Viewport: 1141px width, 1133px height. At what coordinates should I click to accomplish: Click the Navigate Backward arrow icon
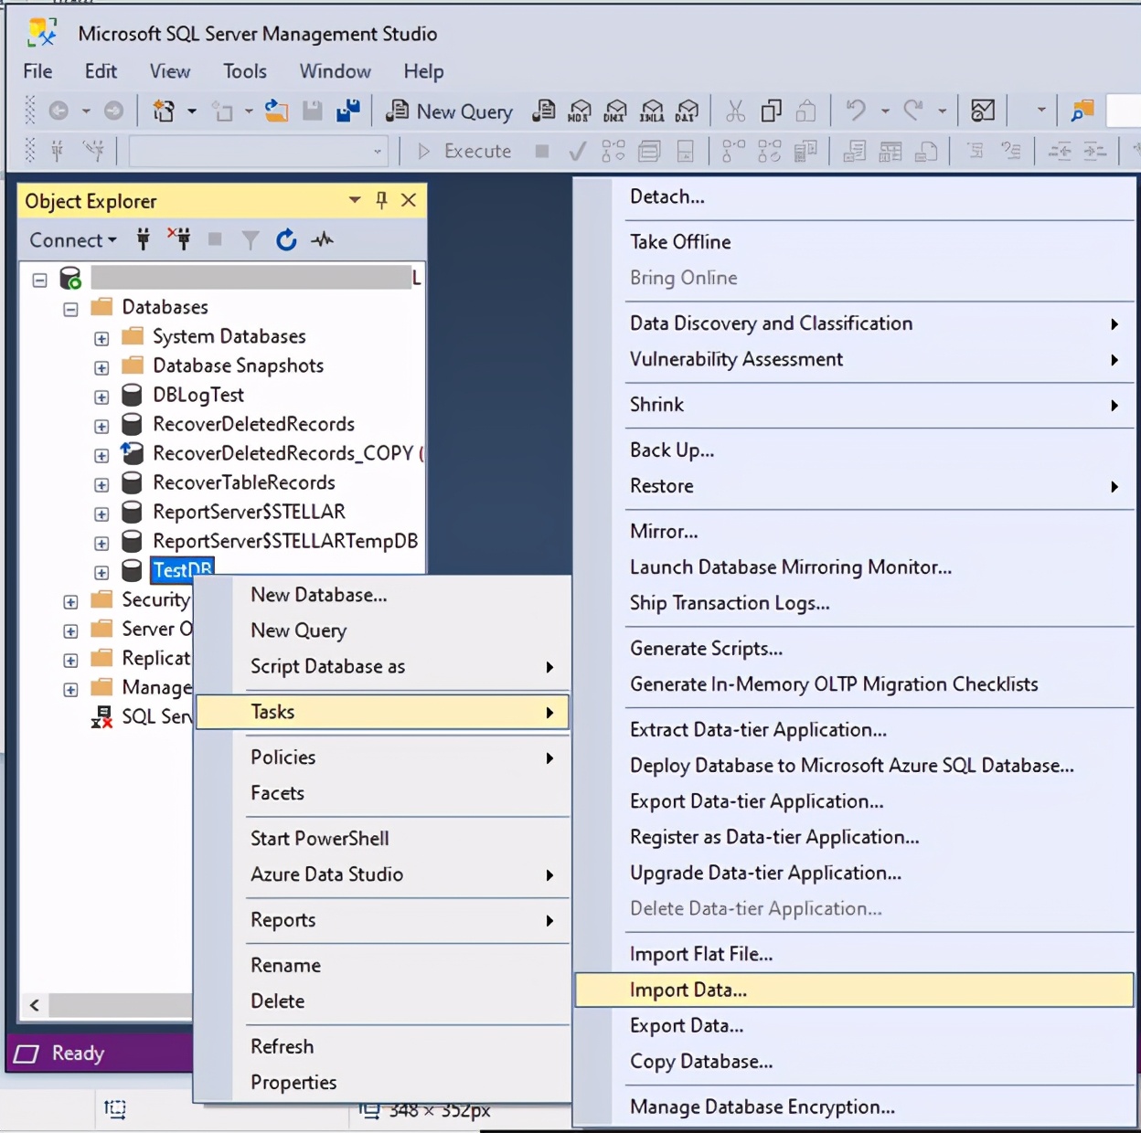point(59,111)
